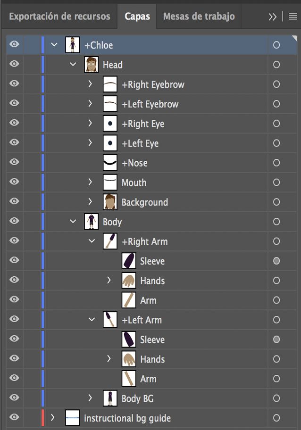Hide the instructional bg guide layer
Screen dimensions: 301x430
[13, 418]
